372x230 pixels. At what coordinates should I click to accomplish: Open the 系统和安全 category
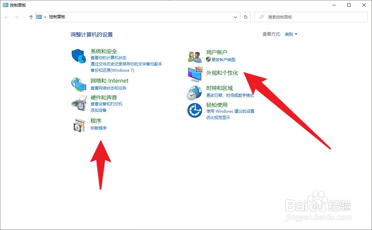[104, 51]
